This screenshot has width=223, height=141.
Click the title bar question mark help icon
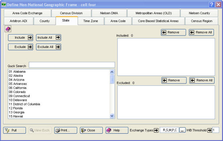pos(211,4)
